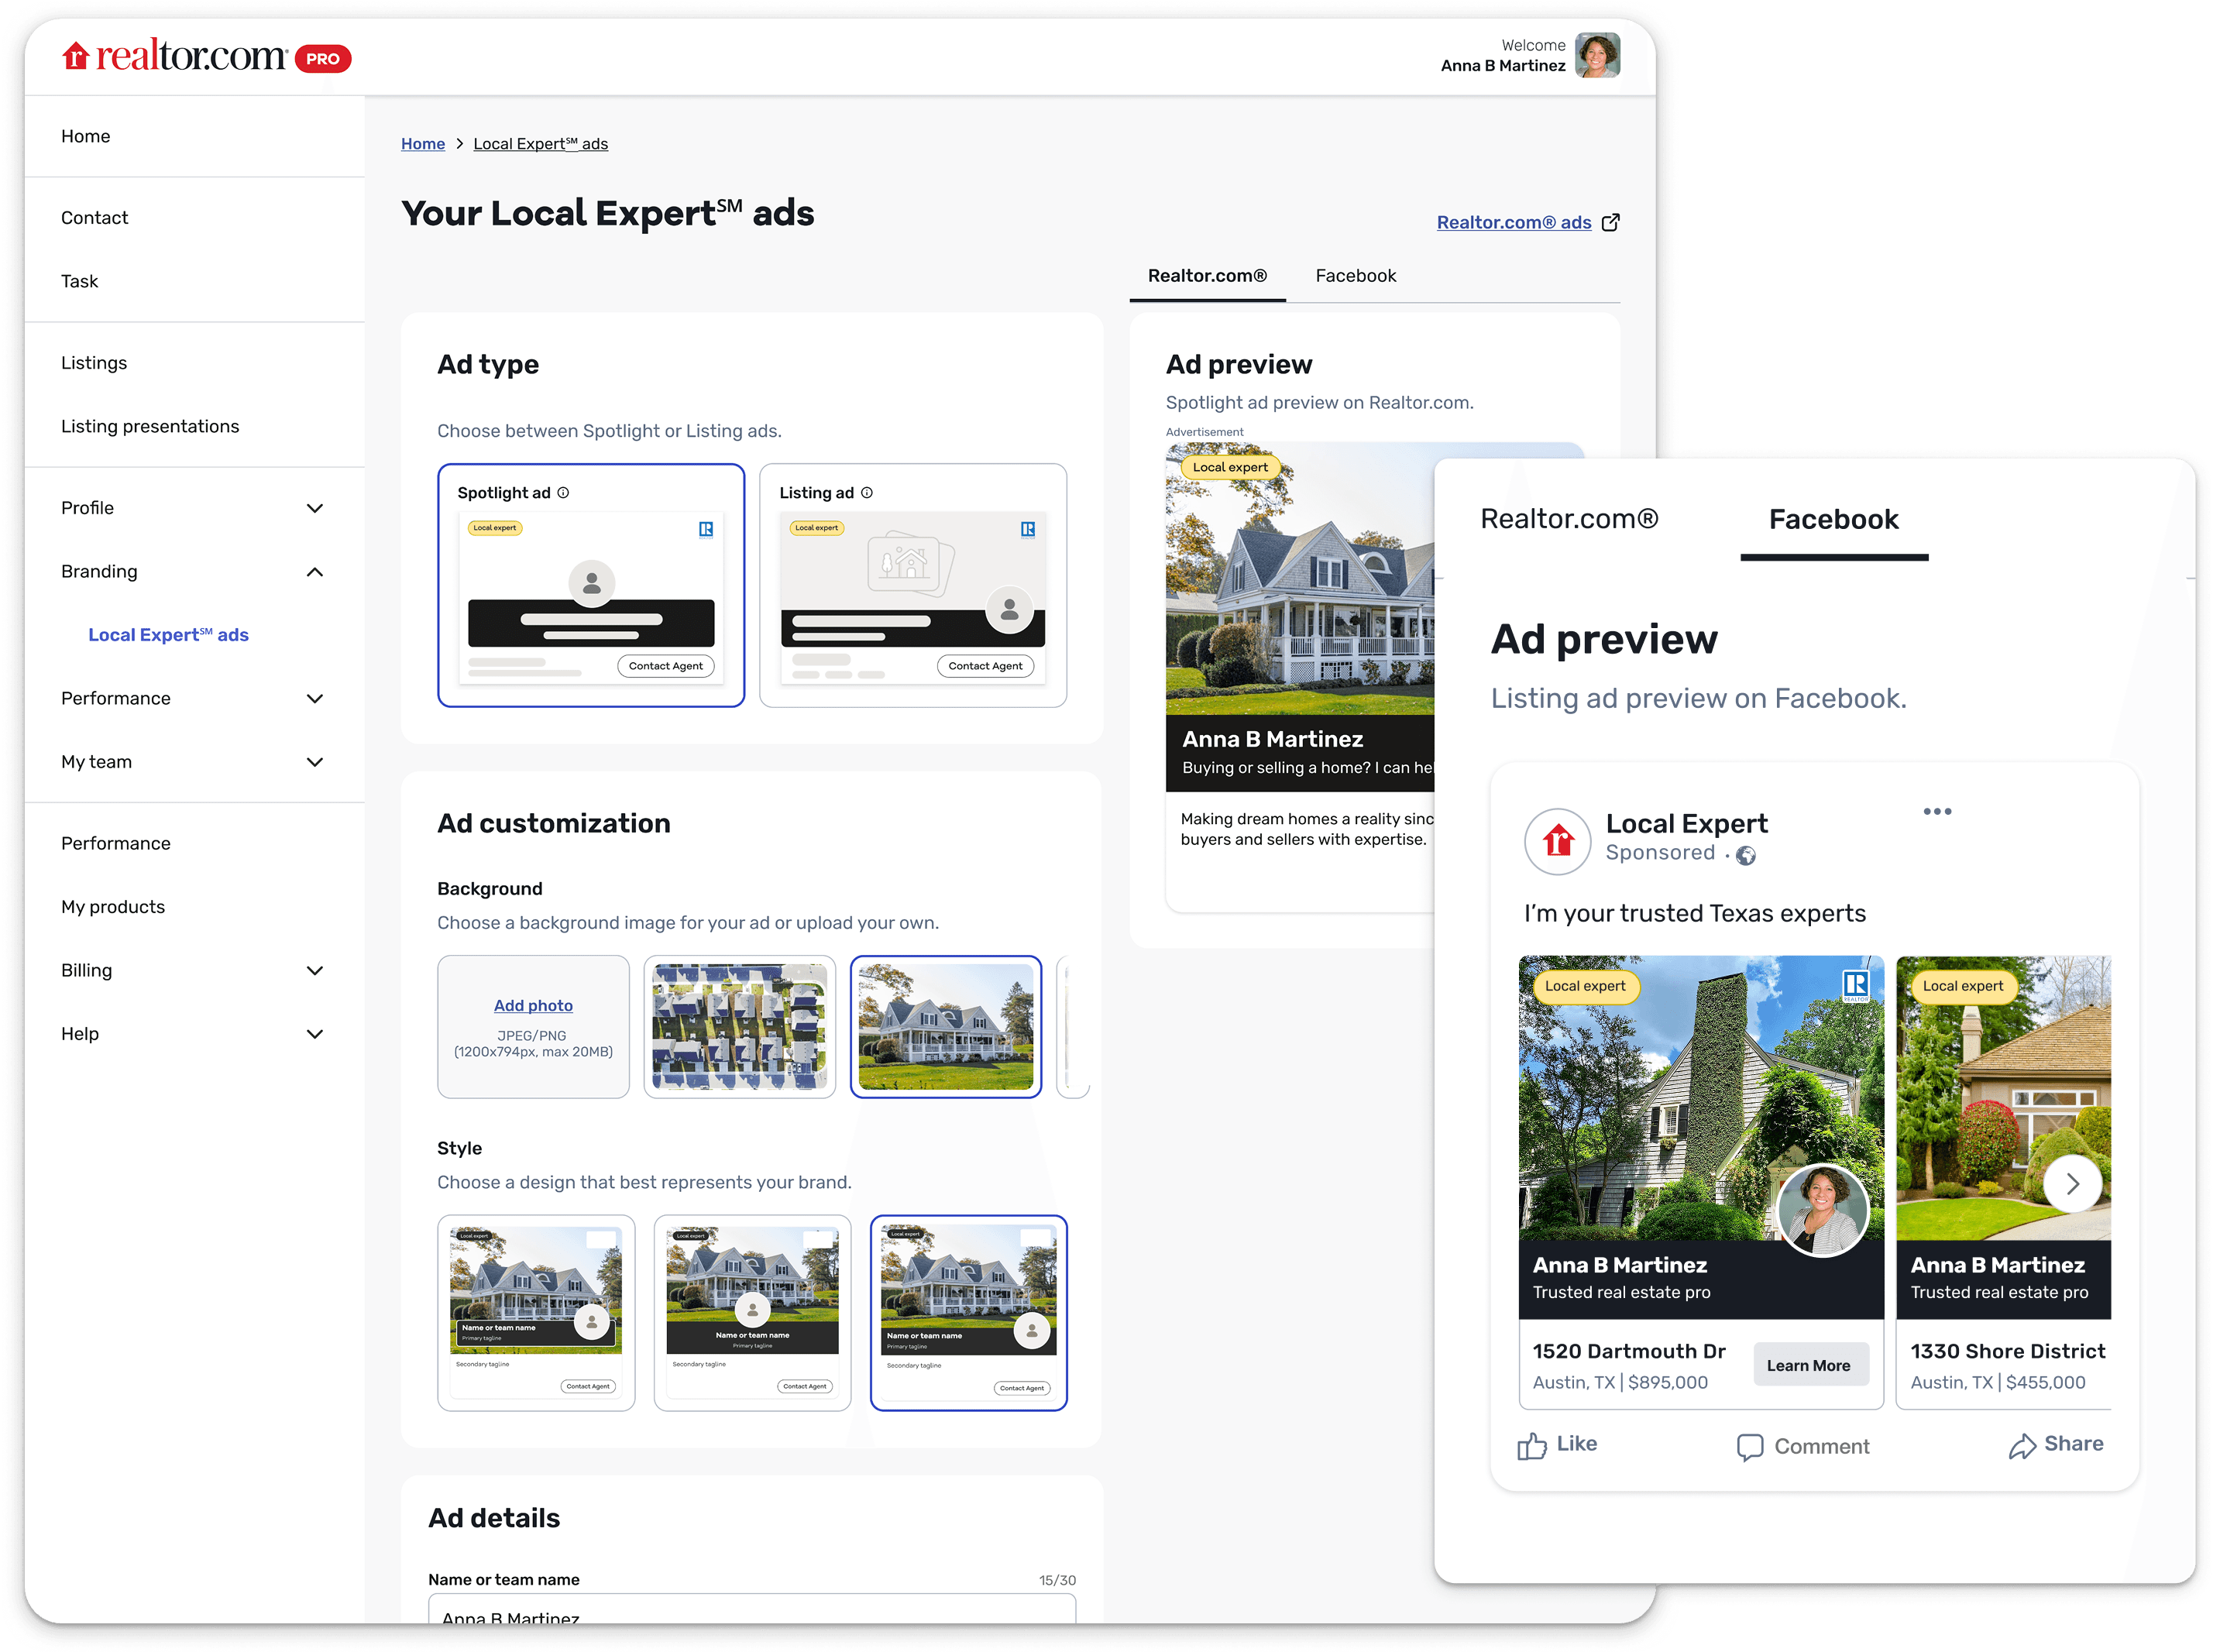Select the Listing ad type

coord(913,585)
